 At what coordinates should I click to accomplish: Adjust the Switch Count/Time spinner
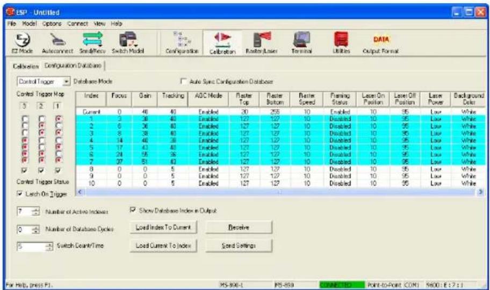point(49,247)
